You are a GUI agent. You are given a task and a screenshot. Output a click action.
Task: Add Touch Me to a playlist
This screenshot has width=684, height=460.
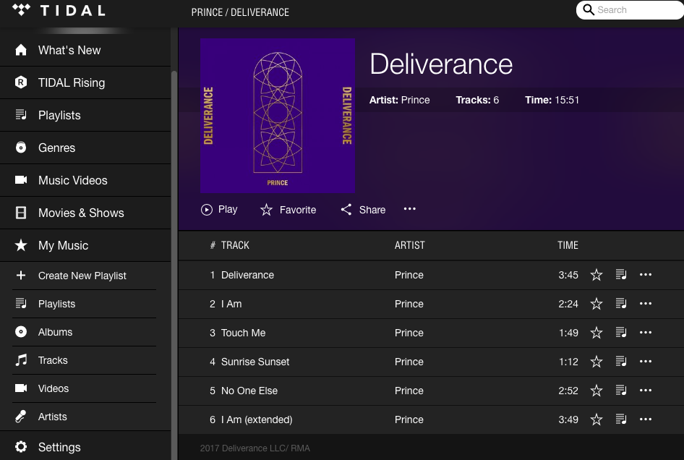[621, 333]
